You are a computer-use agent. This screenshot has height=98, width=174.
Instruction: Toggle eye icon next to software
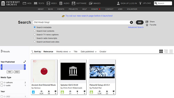click(5, 82)
